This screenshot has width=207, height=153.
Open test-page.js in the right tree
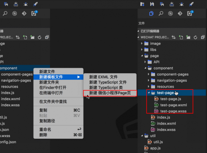(x=171, y=99)
